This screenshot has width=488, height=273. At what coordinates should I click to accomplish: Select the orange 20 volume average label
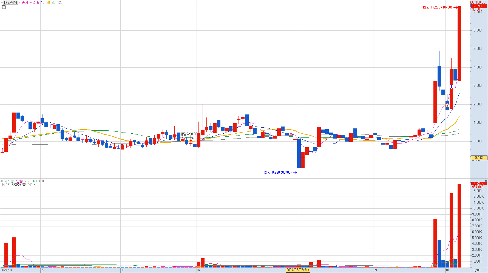(x=29, y=181)
